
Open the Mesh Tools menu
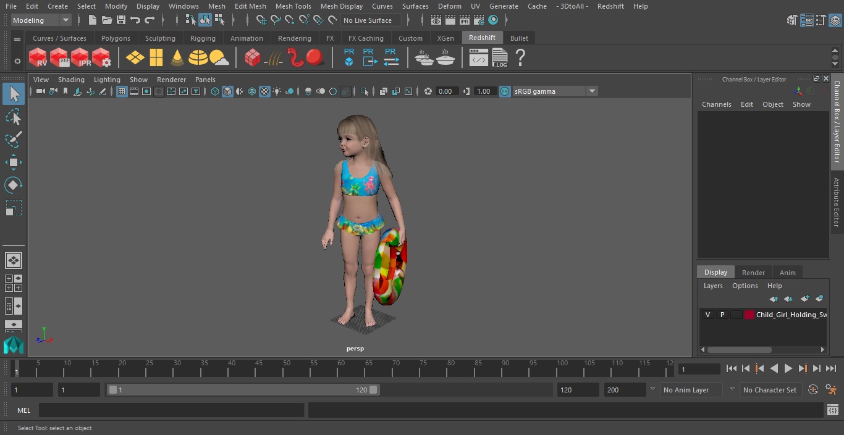click(293, 6)
